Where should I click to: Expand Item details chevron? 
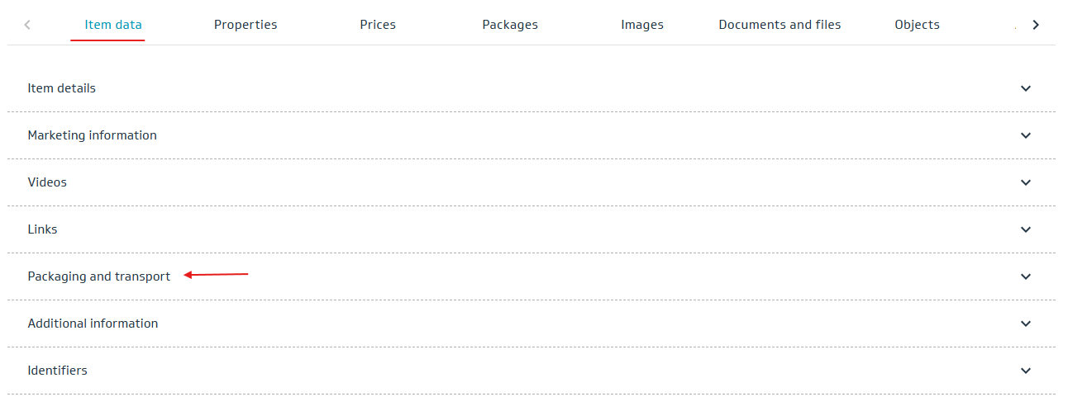click(x=1026, y=88)
